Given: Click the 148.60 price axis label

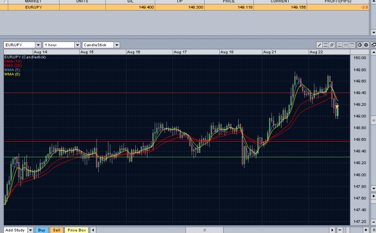Looking at the screenshot, I should (x=360, y=140).
